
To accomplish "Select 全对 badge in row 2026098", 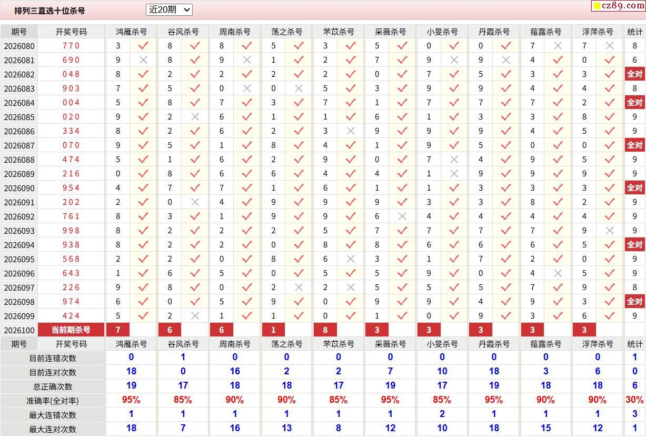I will (635, 302).
